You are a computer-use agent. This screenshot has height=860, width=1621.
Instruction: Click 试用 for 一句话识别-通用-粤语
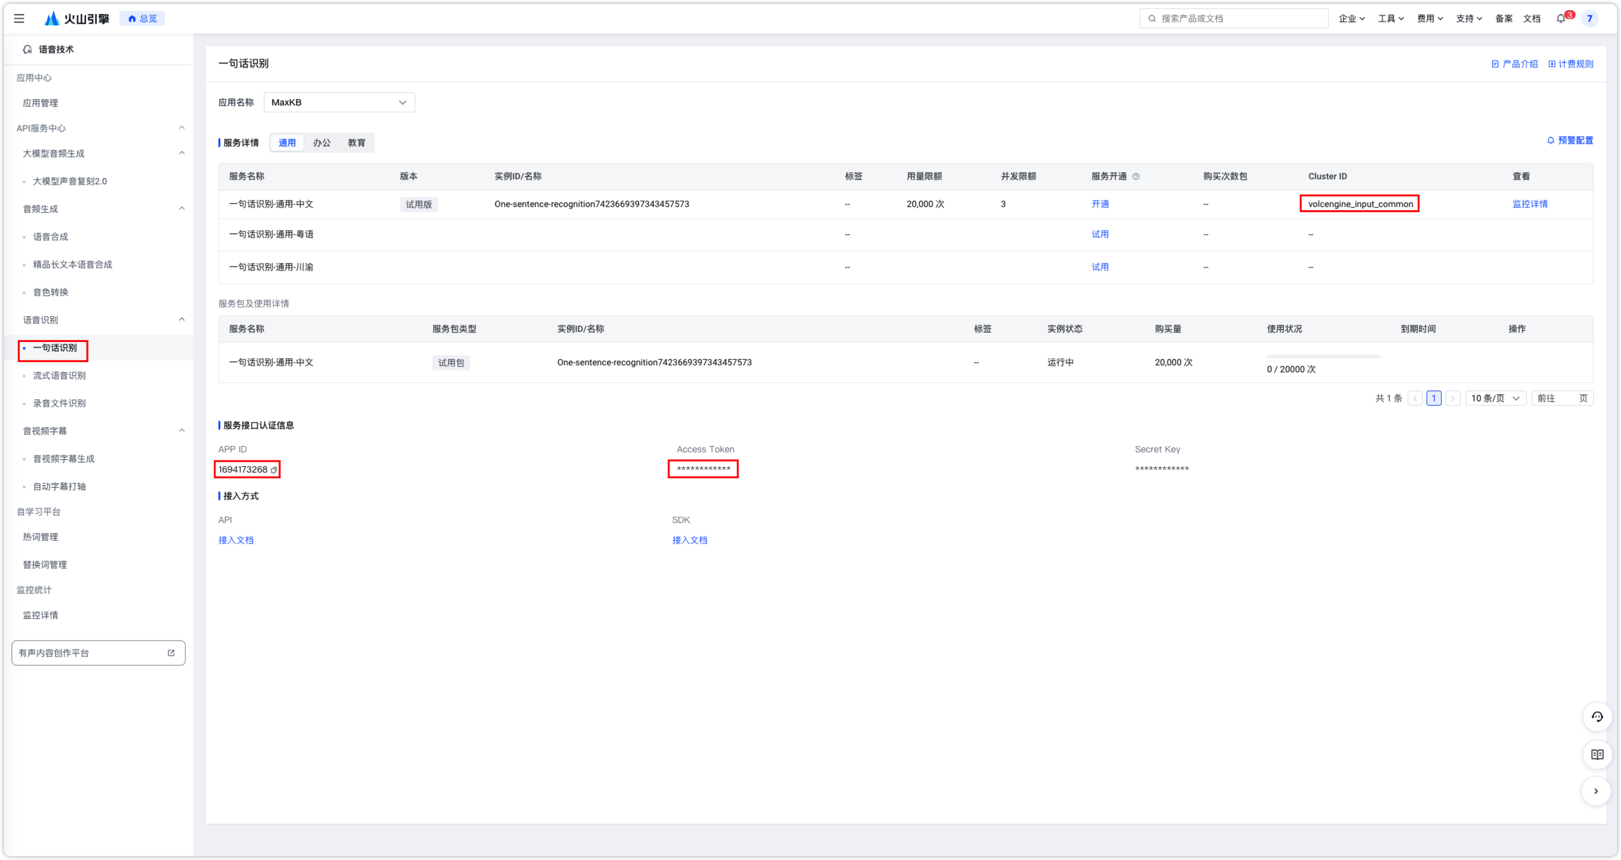pyautogui.click(x=1099, y=234)
